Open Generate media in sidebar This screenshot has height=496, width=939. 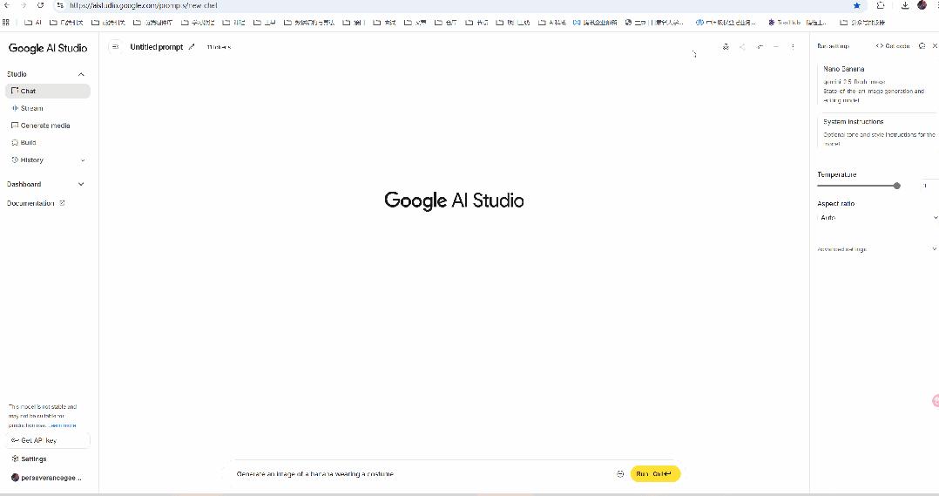click(x=48, y=126)
